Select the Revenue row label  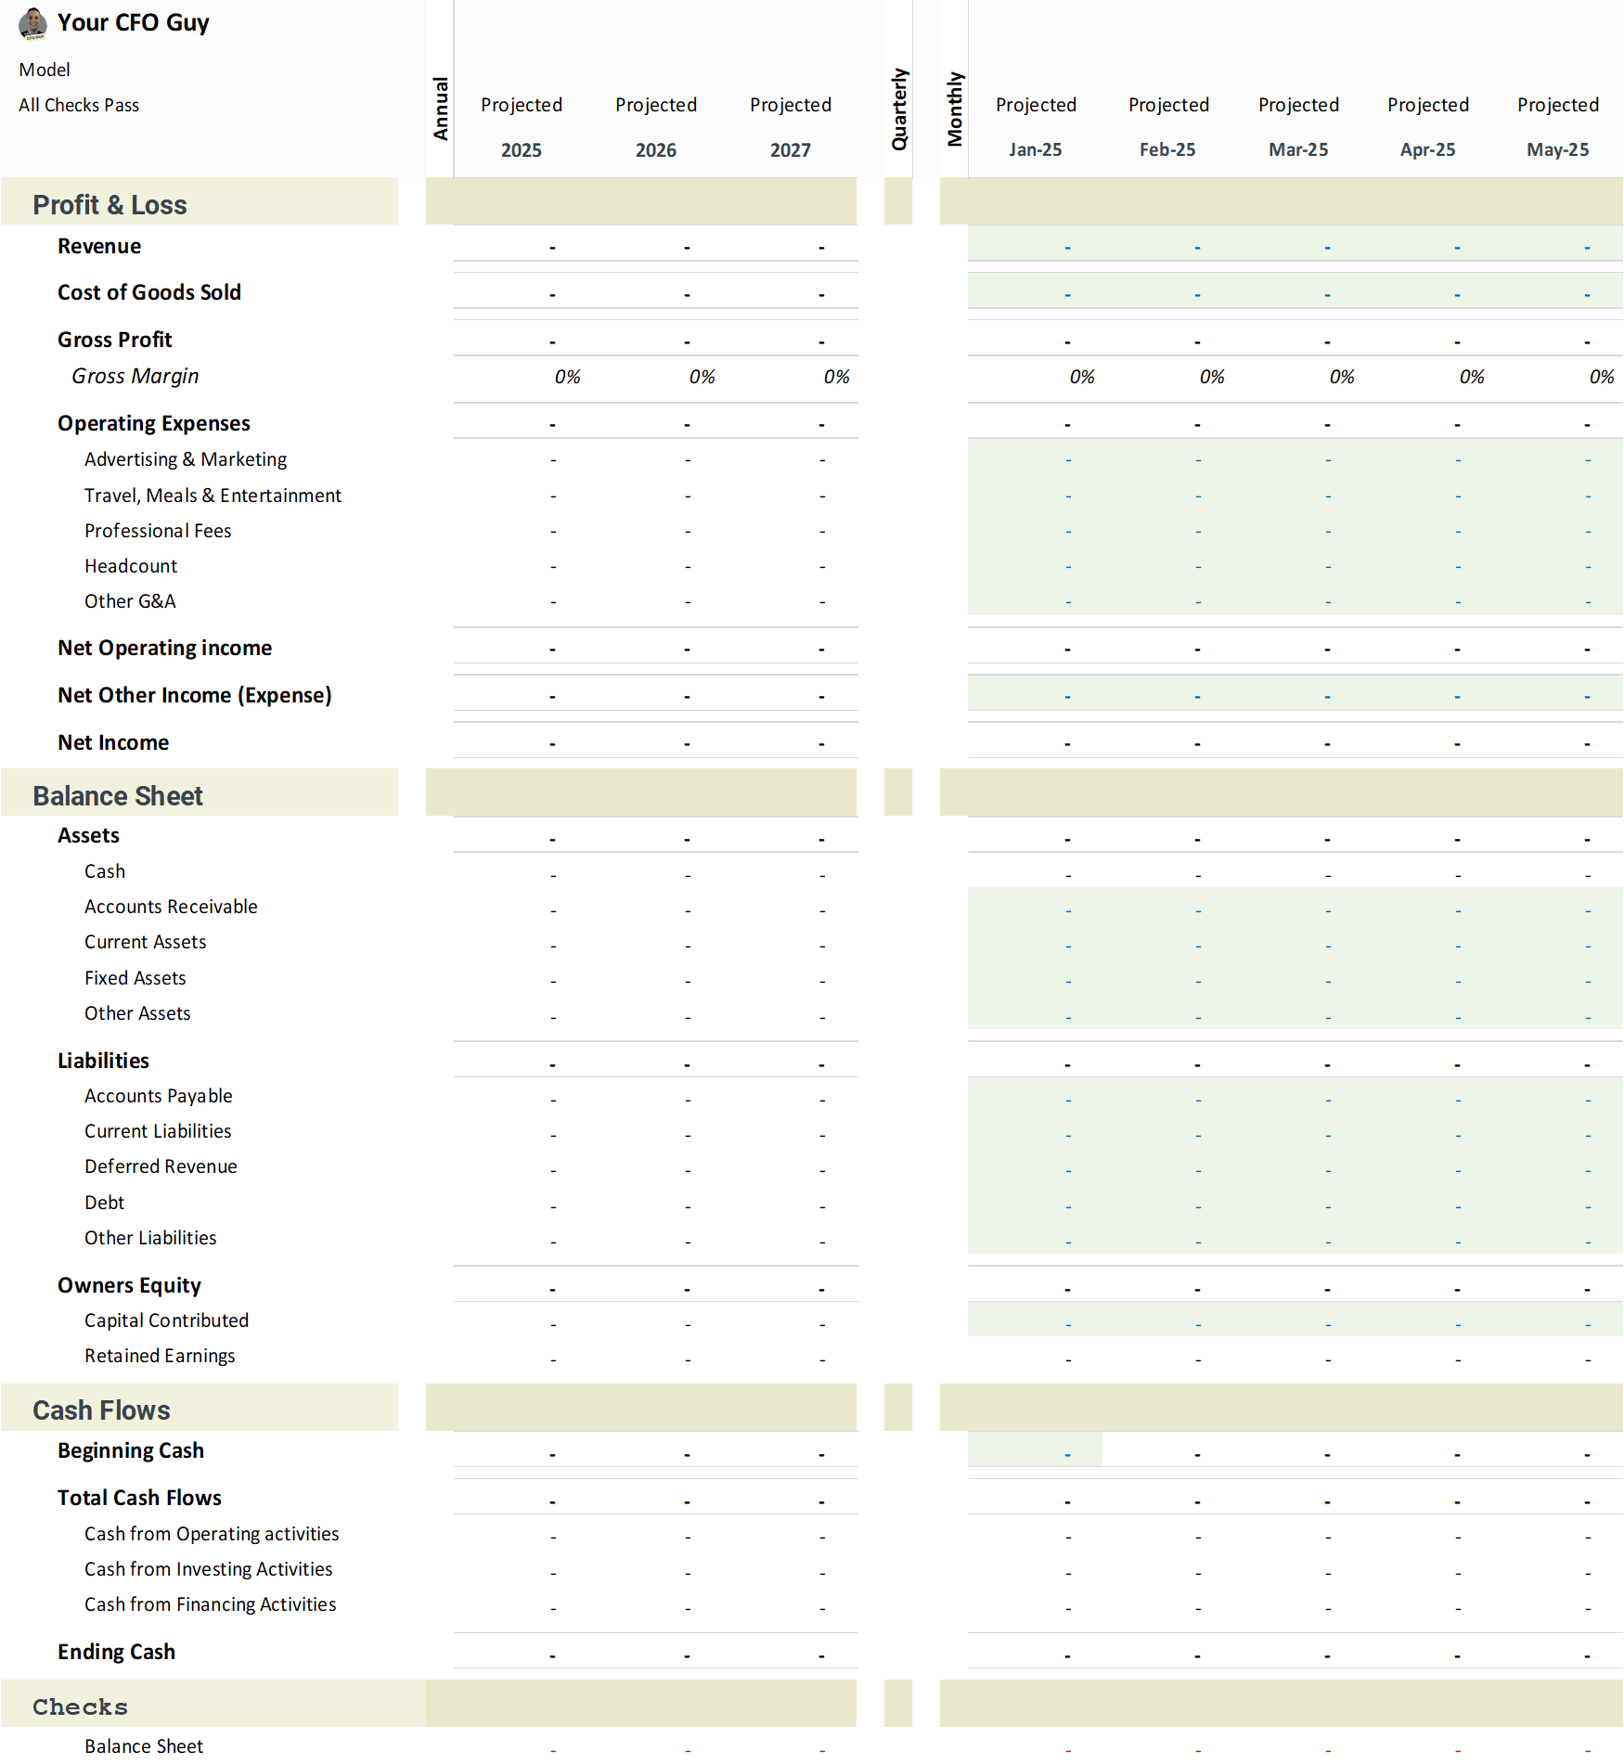[x=99, y=246]
